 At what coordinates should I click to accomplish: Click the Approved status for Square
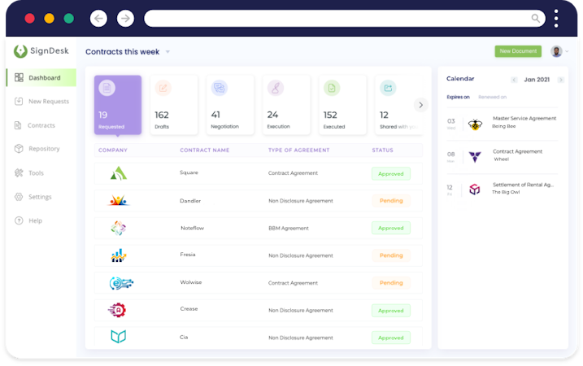click(x=391, y=174)
